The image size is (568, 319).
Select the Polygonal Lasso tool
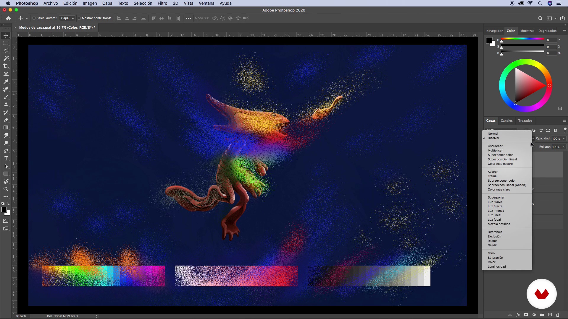tap(6, 51)
